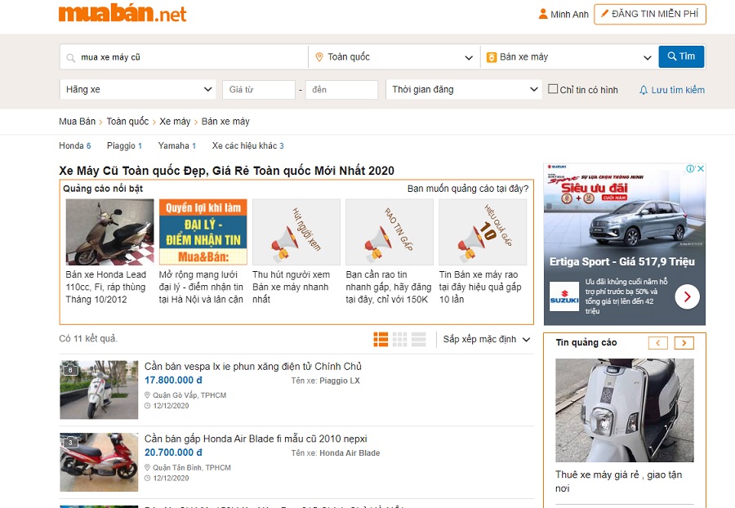
Task: Go to next Tin quảng cáo item
Action: pyautogui.click(x=684, y=343)
